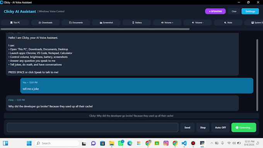Click the 'Hello! I am Clicky' welcome text
The image size is (263, 148).
click(33, 38)
